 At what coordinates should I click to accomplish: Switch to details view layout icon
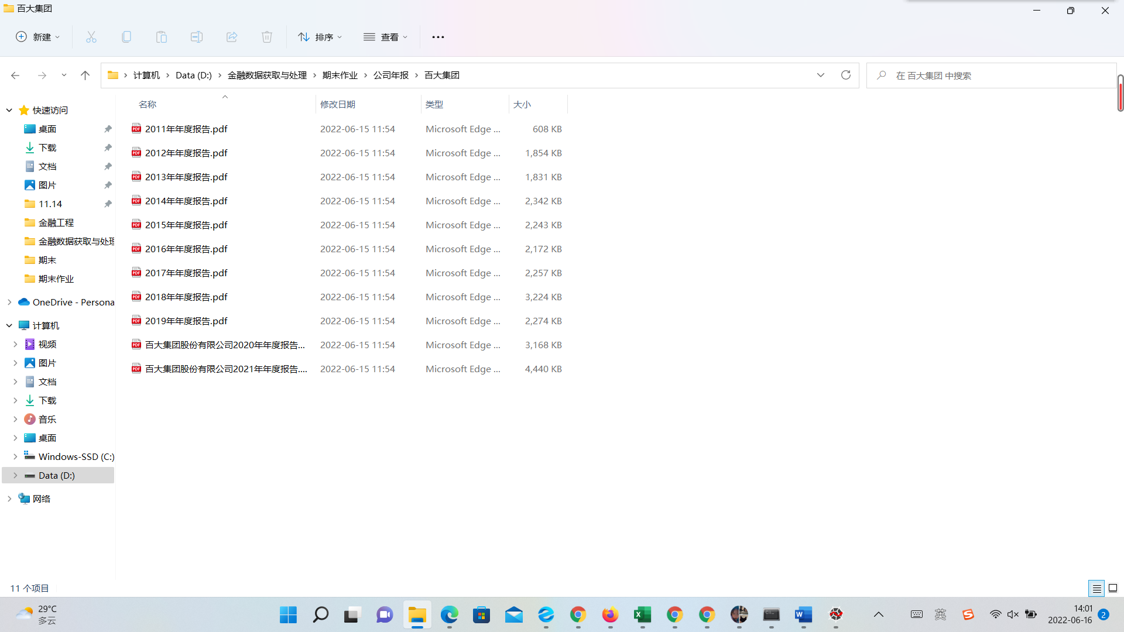[1096, 588]
